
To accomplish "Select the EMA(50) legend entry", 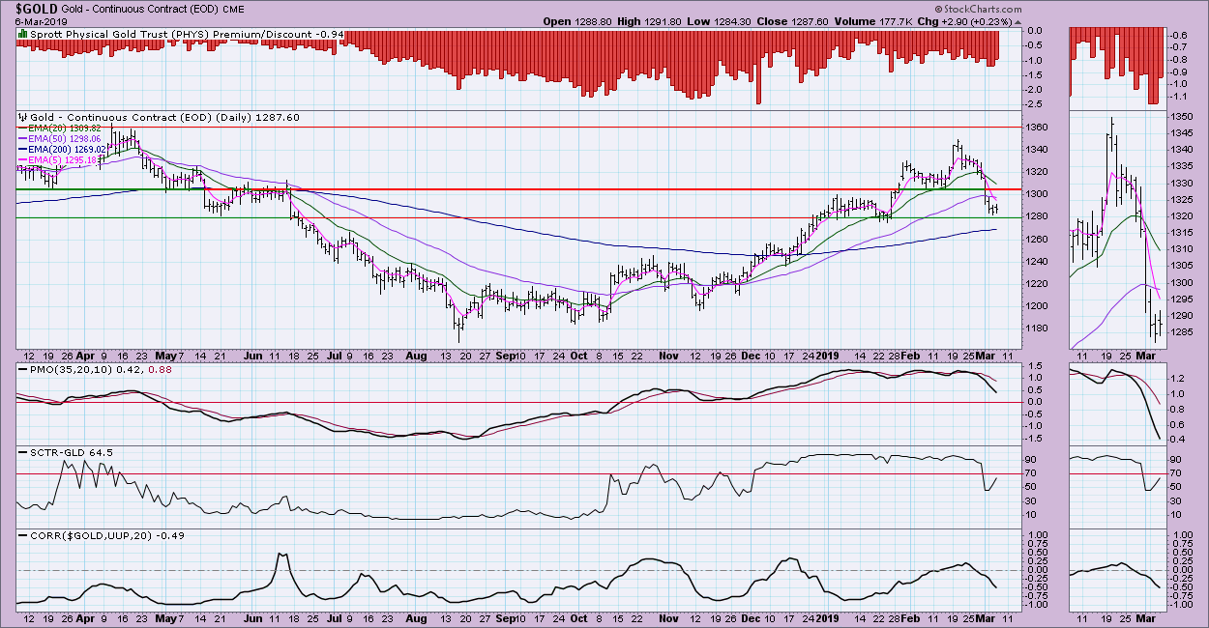I will (x=66, y=138).
